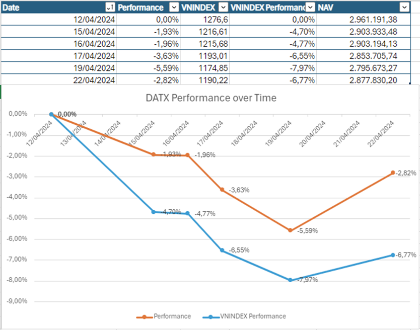420x330 pixels.
Task: Open the Date column filter dropdown
Action: coord(109,7)
